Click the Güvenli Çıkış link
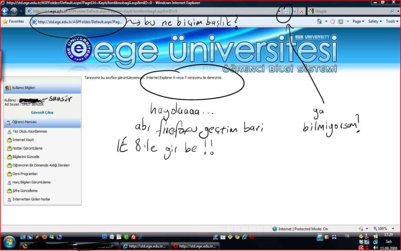Image resolution: width=401 pixels, height=251 pixels. pos(42,113)
